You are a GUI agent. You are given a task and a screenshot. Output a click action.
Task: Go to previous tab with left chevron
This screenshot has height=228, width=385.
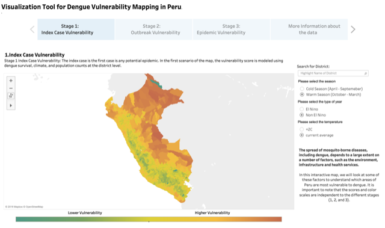[x=32, y=29]
